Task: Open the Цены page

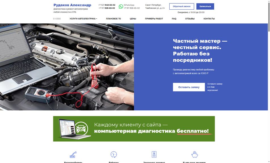Action: click(133, 19)
